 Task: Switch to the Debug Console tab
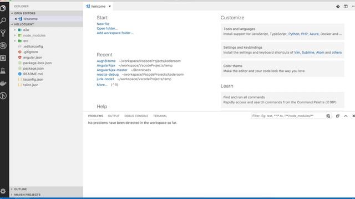pyautogui.click(x=136, y=116)
